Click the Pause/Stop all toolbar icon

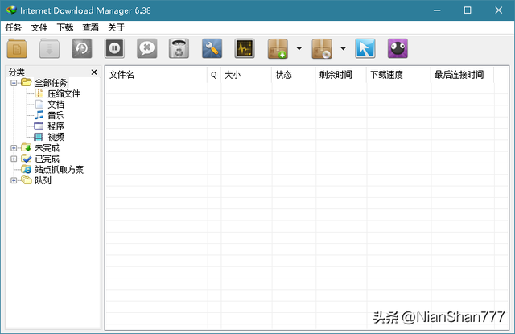tap(114, 48)
